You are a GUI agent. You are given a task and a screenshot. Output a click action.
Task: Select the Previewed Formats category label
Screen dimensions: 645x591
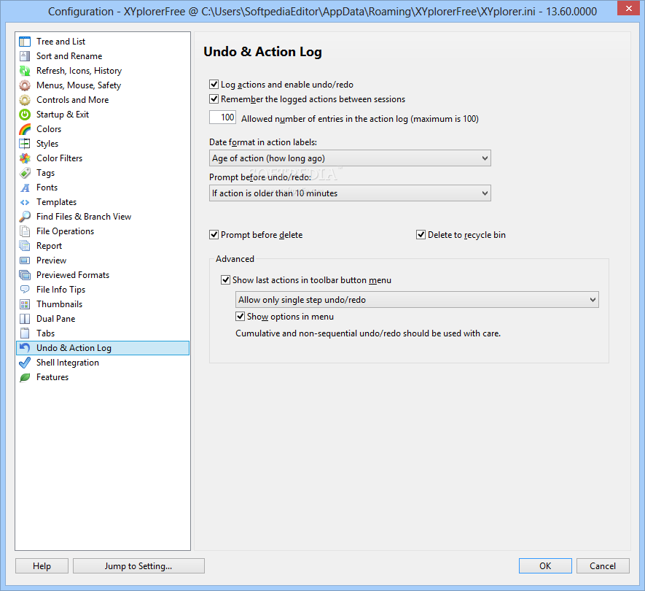click(73, 275)
